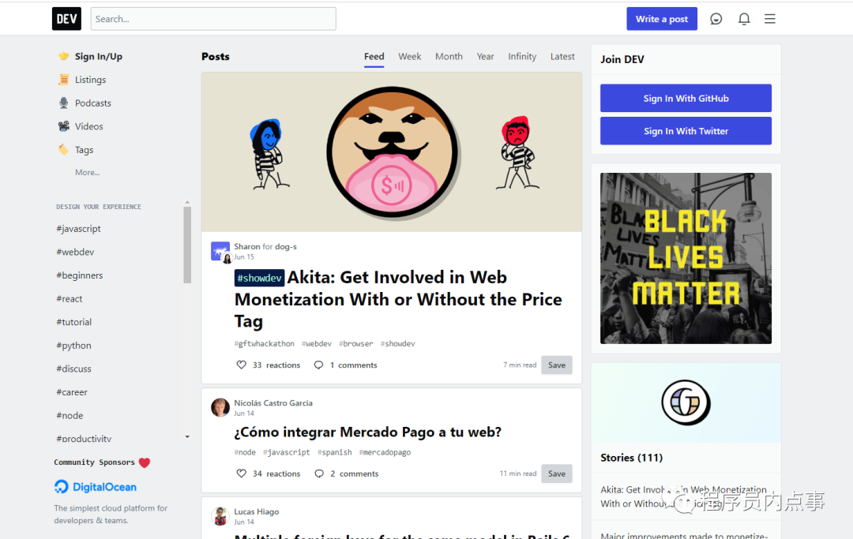Click the tag list scroll down arrow

187,437
